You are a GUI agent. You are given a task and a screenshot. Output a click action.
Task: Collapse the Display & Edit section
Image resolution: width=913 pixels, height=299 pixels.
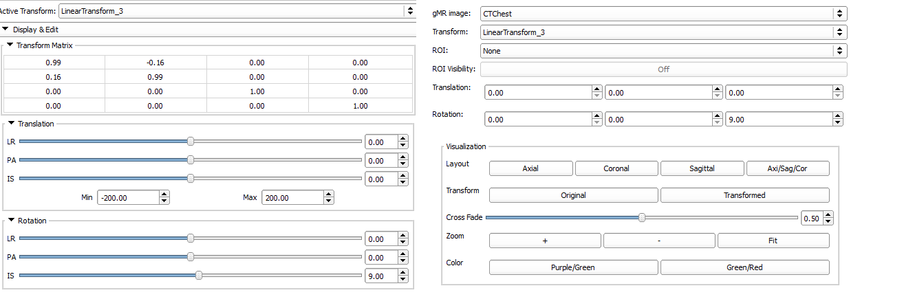[6, 30]
